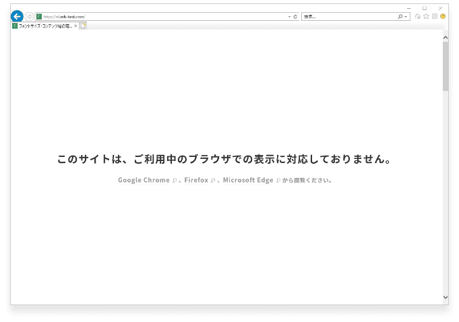Click the blue Back arrow button
The height and width of the screenshot is (322, 459).
tap(17, 16)
